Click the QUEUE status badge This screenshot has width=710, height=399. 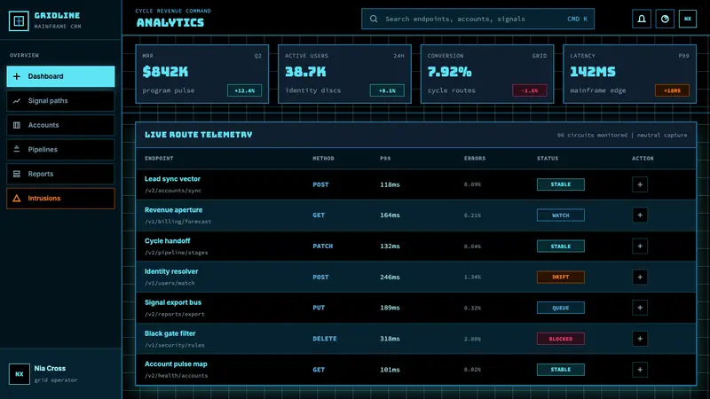pyautogui.click(x=561, y=308)
